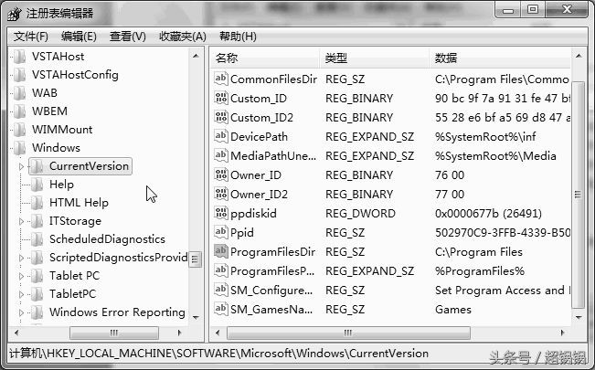Sort by the 类型 column header
This screenshot has height=370, width=595.
tap(374, 58)
